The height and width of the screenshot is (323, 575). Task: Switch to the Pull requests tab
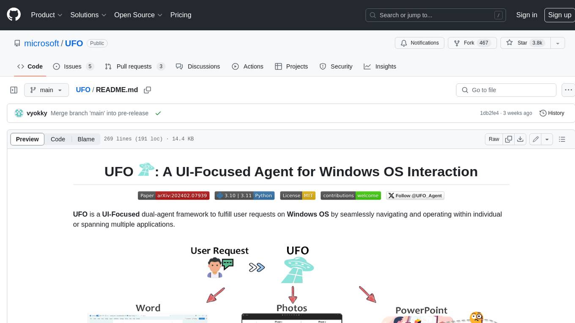point(135,66)
